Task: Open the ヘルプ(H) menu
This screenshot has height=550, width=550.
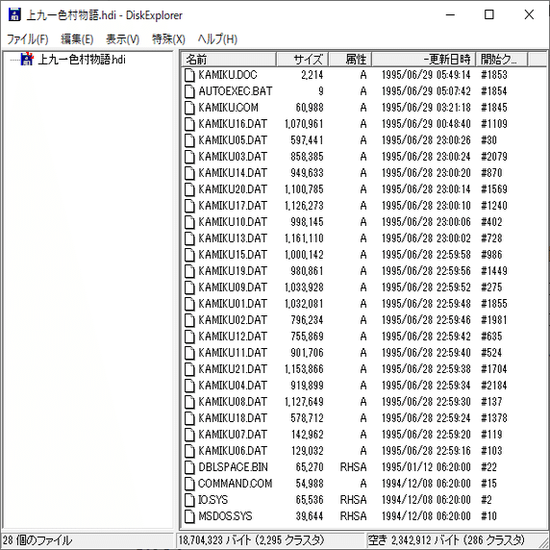Action: coord(217,38)
